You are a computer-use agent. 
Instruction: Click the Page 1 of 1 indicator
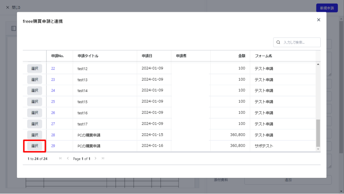(82, 158)
